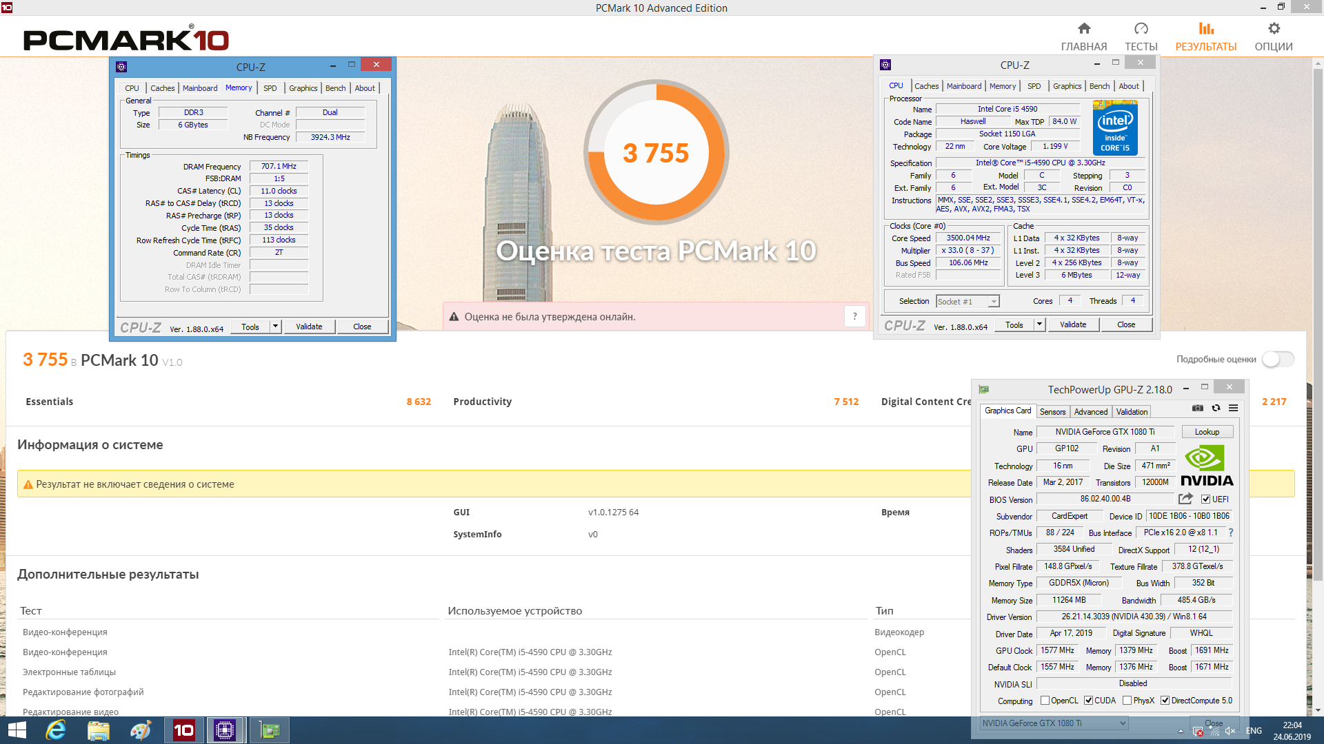Switch to Memory tab in left CPU-Z window
The image size is (1324, 744).
coord(239,87)
